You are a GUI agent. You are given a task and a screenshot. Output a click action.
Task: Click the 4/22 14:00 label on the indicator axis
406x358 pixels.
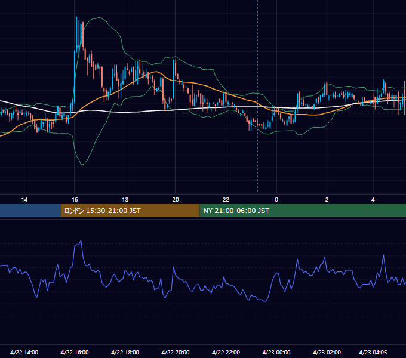click(x=24, y=352)
